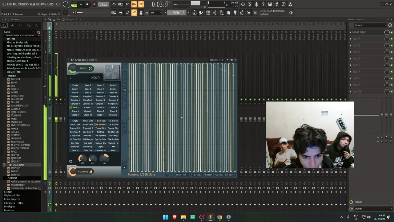Image resolution: width=394 pixels, height=222 pixels.
Task: Open the EDIT menu
Action: click(9, 4)
